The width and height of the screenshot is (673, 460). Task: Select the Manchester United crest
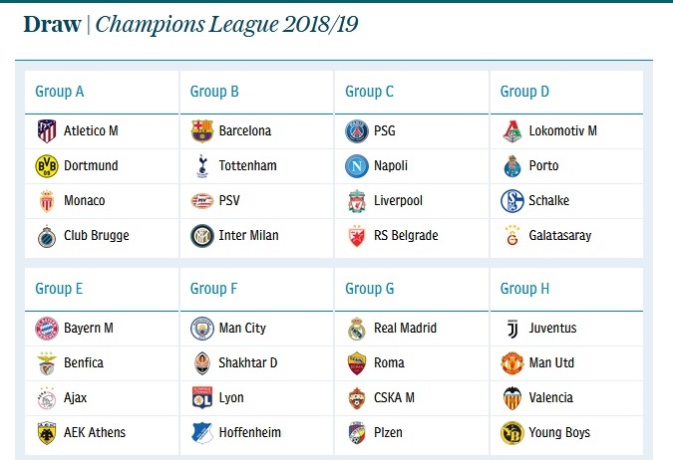tap(512, 363)
